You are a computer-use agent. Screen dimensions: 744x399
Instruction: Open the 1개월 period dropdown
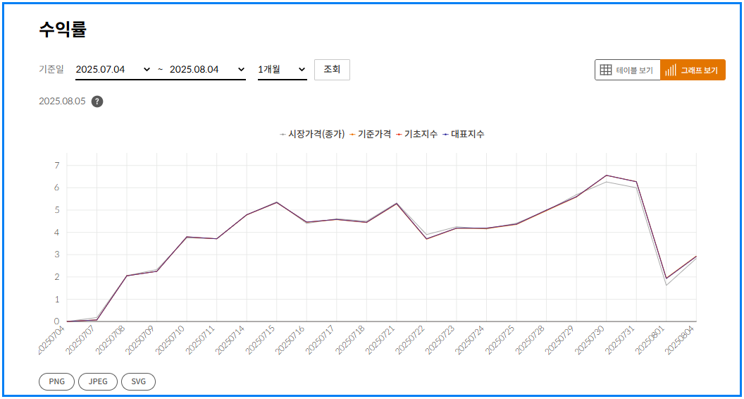pos(283,69)
